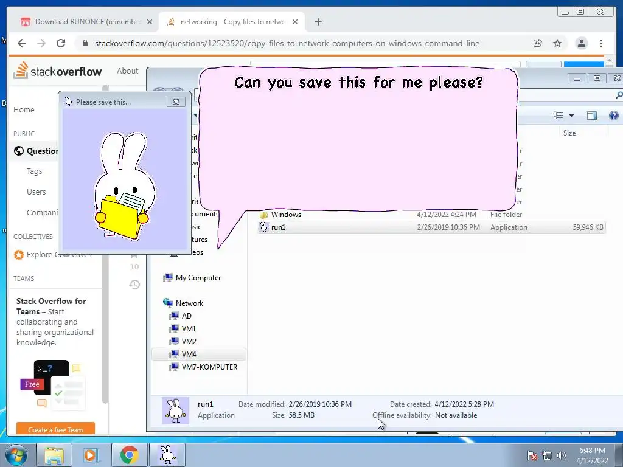Viewport: 623px width, 467px height.
Task: Open Explorer help icon
Action: click(x=613, y=115)
